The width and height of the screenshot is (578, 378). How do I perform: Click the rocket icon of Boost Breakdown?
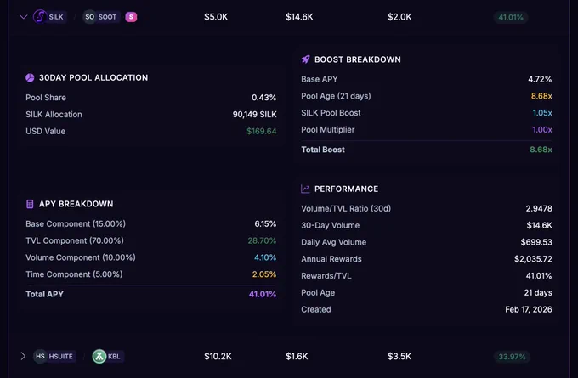306,59
